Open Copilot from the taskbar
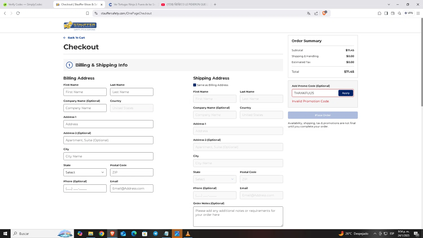423x238 pixels. (x=80, y=233)
